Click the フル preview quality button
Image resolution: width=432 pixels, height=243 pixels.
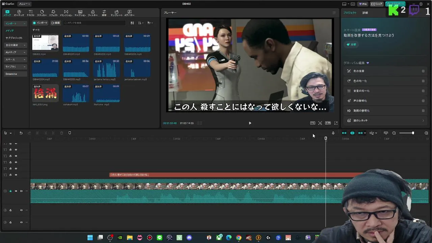313,123
